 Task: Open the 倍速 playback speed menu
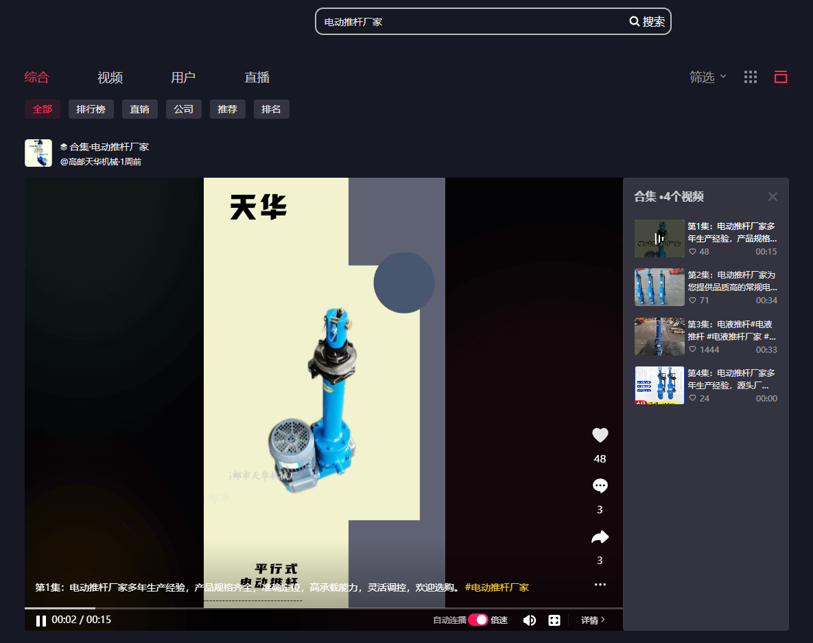[x=499, y=620]
